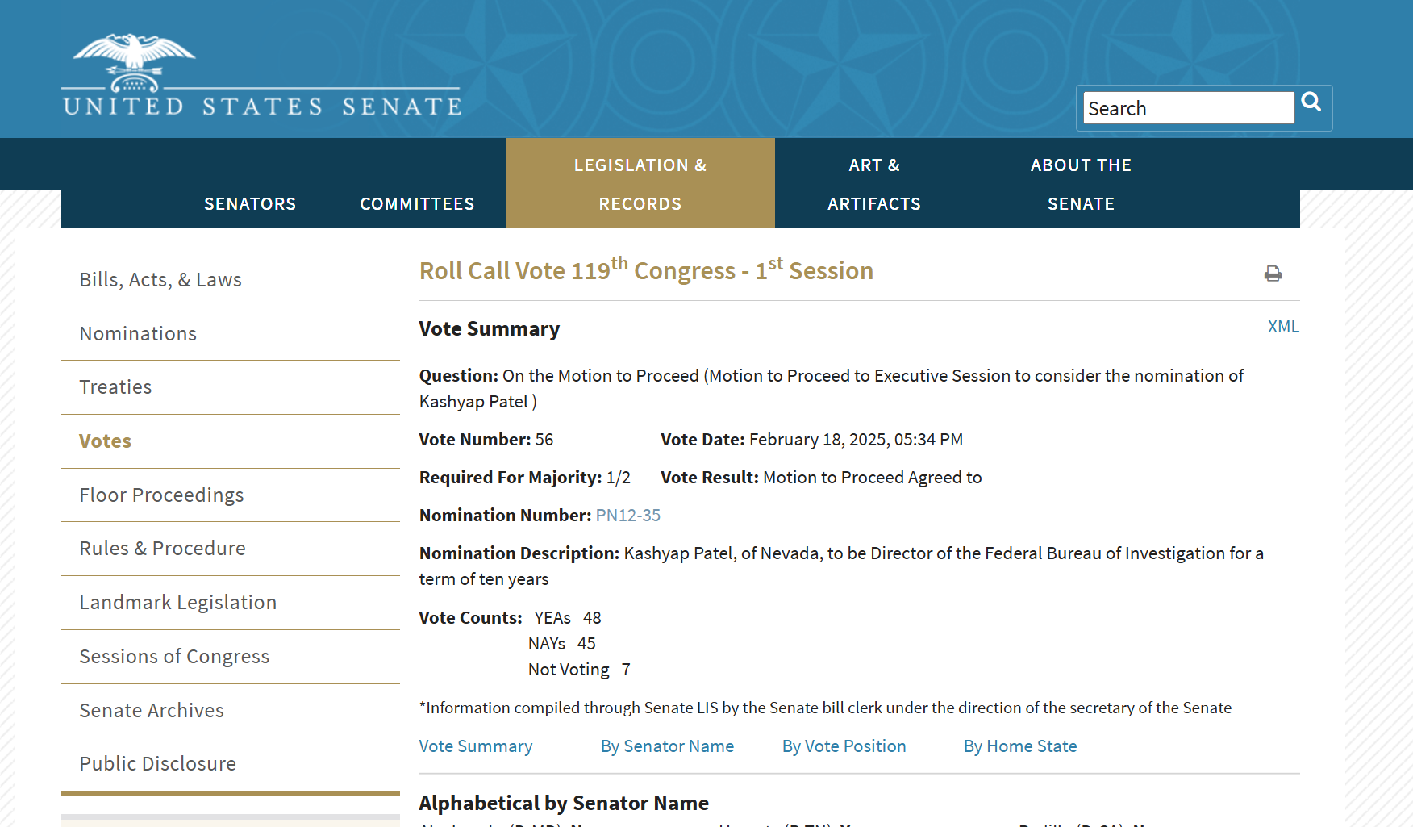Click the NAYs 45 vote count

click(562, 644)
